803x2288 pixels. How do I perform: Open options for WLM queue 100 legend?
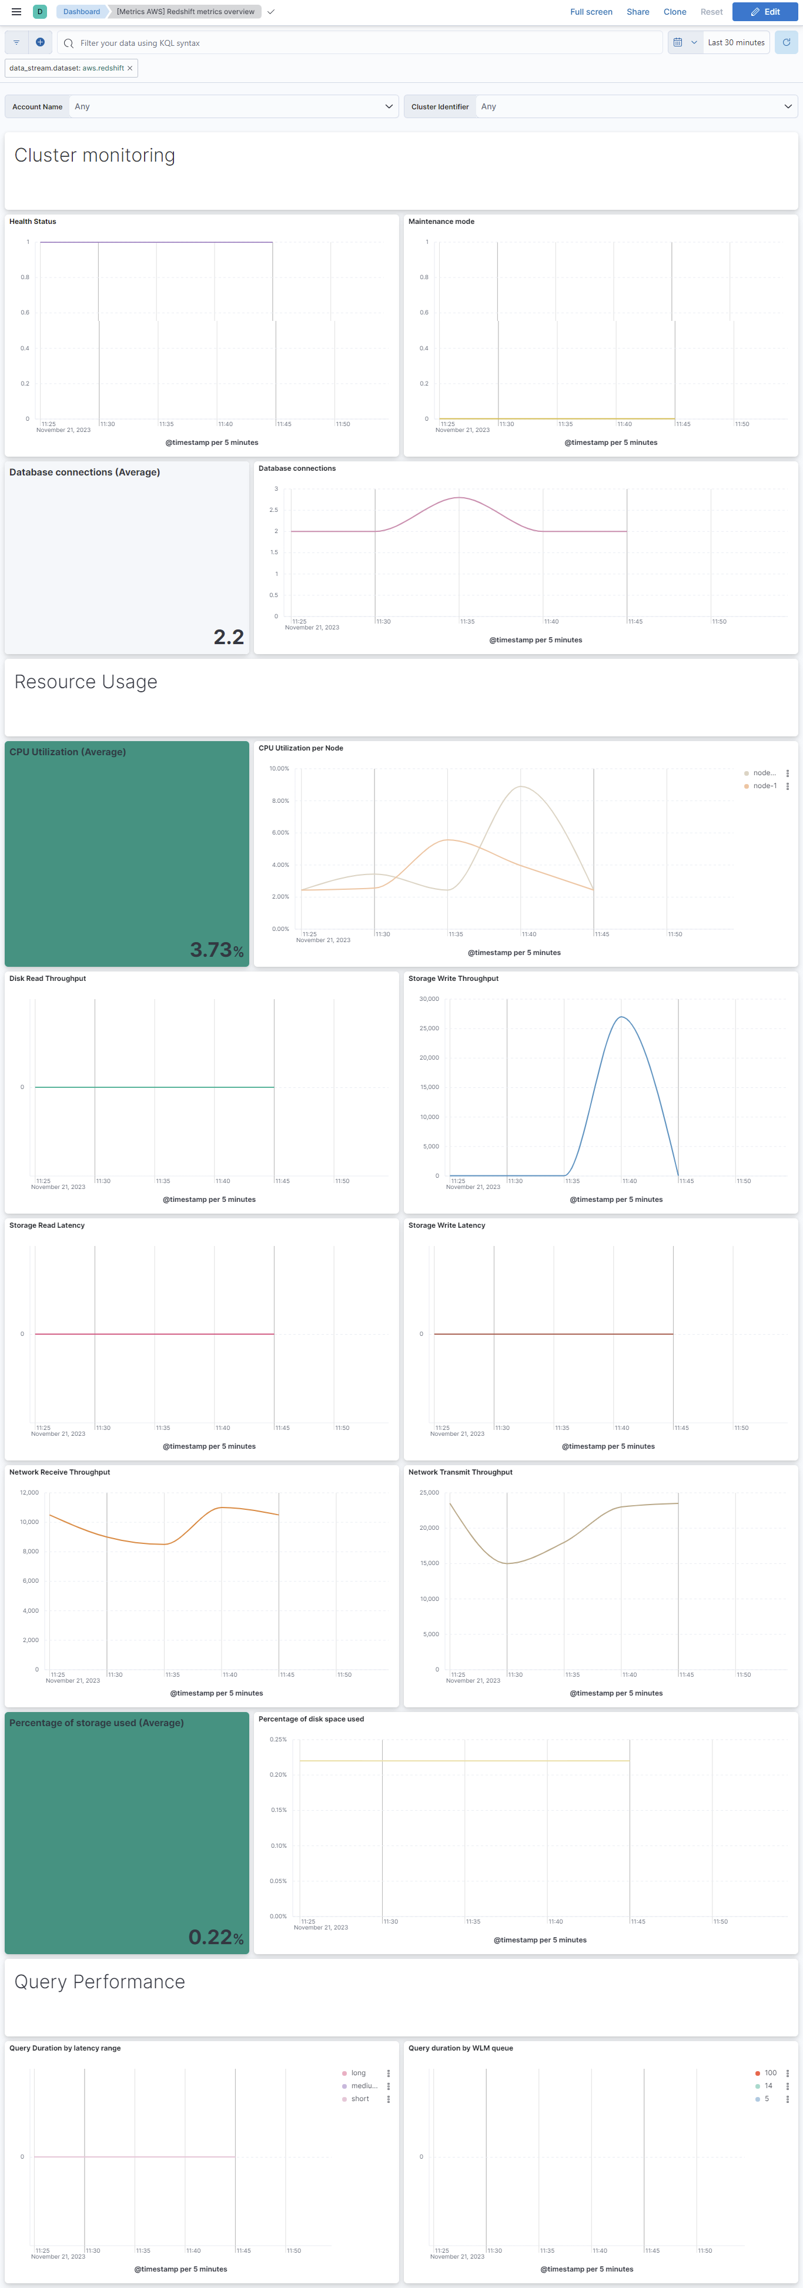[x=787, y=2073]
